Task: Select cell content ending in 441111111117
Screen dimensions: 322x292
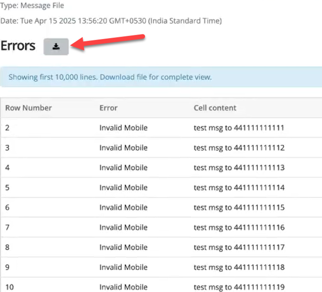Action: click(239, 248)
